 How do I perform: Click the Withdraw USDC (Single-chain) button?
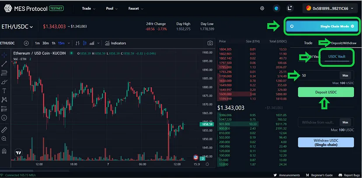point(326,142)
